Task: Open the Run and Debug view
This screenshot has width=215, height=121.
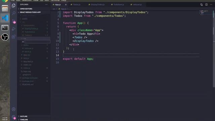Action: click(x=13, y=29)
